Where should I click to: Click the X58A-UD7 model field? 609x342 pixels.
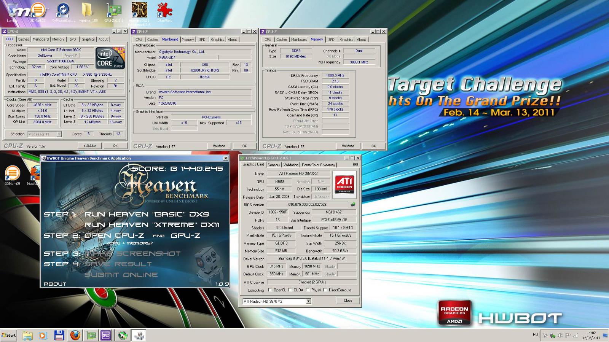(187, 57)
